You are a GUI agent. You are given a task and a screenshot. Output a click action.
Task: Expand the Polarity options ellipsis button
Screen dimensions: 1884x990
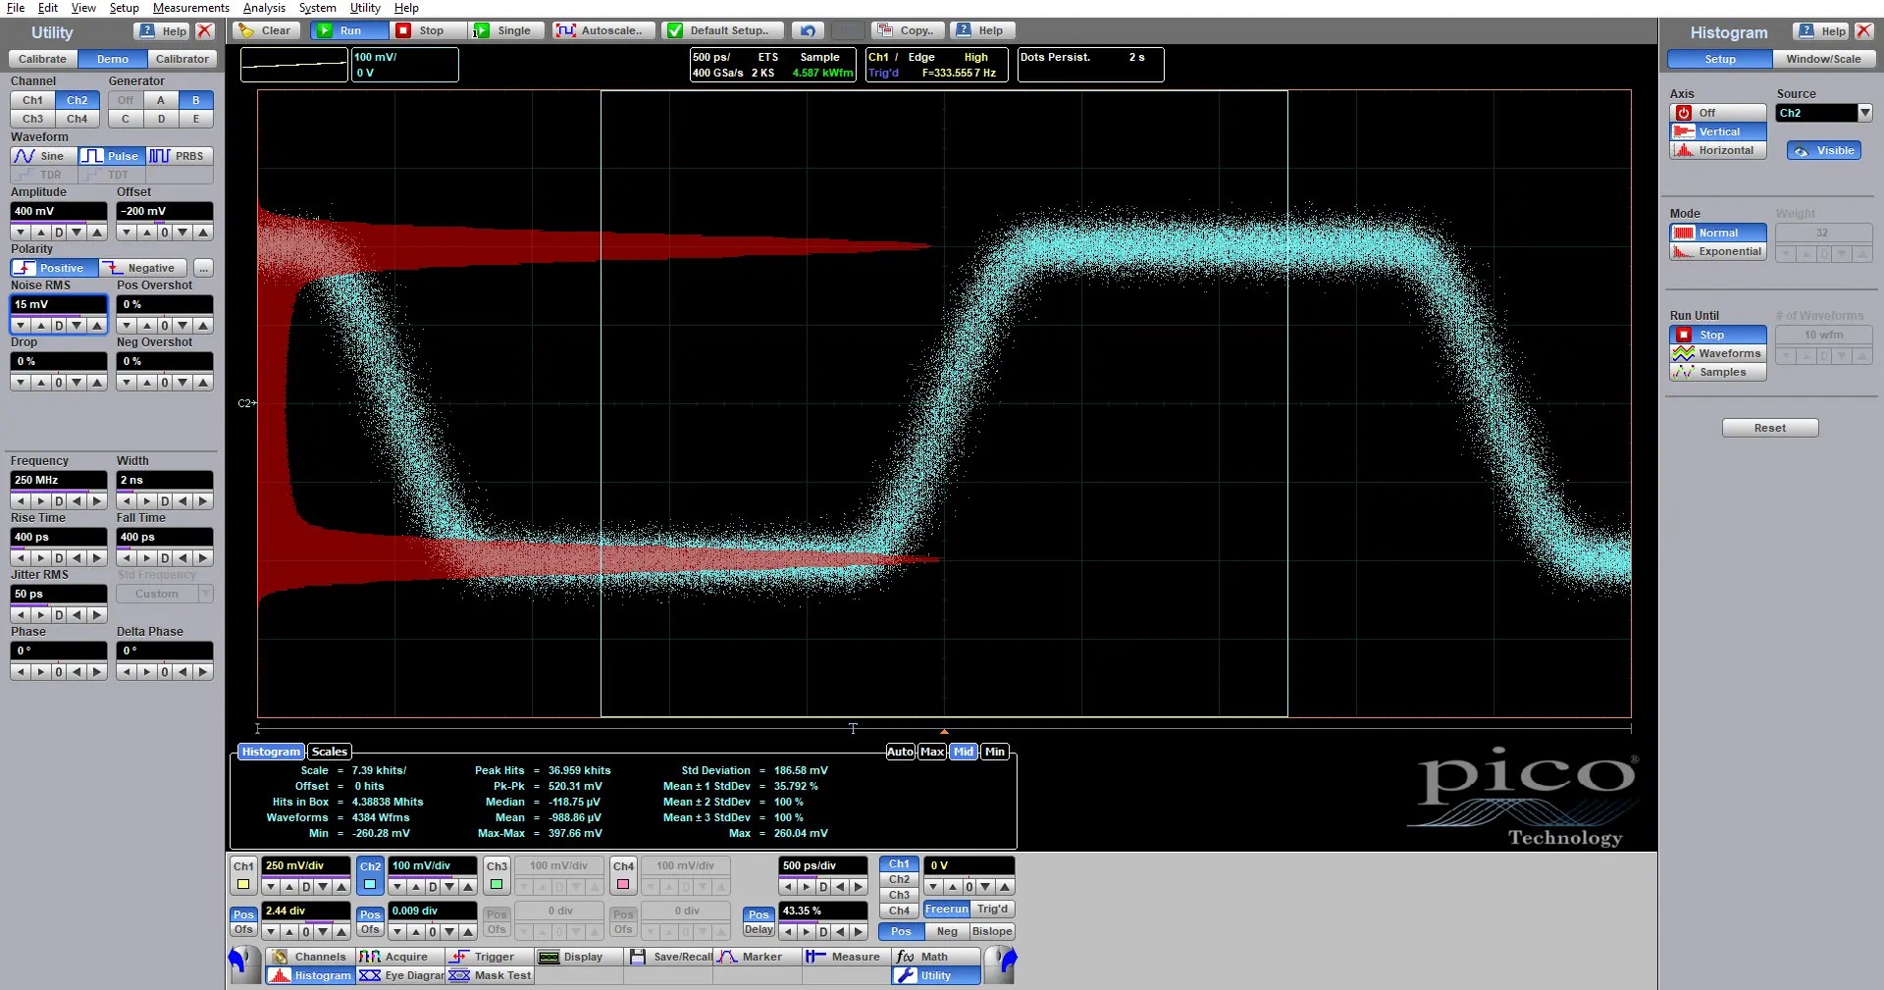pos(203,268)
